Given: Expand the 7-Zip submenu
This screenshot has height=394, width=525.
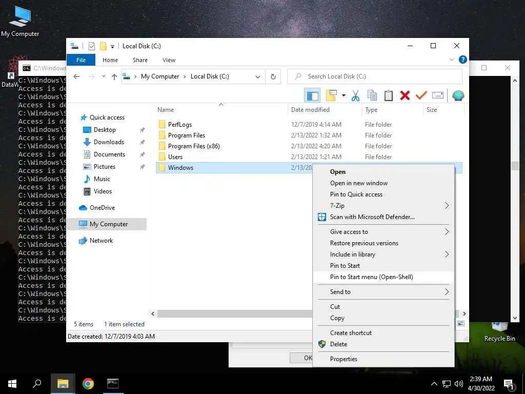Looking at the screenshot, I should [383, 206].
